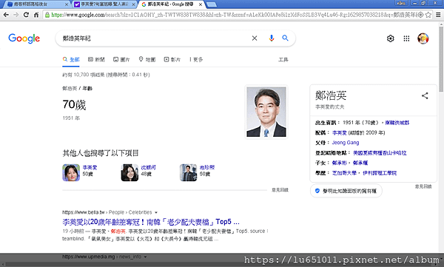This screenshot has height=267, width=444.
Task: Open the browser home page icon
Action: click(36, 15)
